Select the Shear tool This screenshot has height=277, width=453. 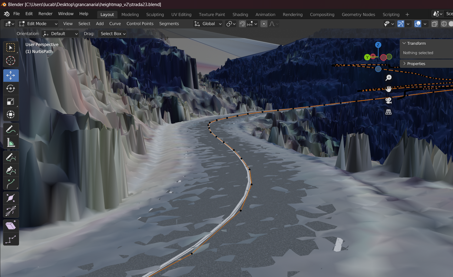pos(11,226)
